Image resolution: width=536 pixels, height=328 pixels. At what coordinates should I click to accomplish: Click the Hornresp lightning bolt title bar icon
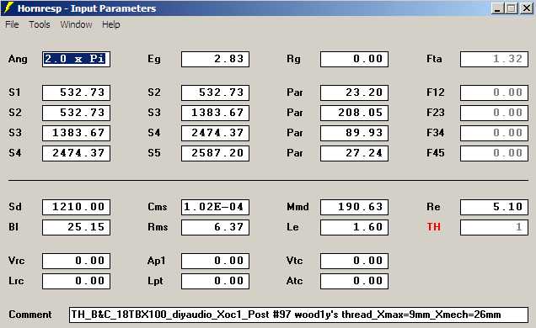(8, 8)
